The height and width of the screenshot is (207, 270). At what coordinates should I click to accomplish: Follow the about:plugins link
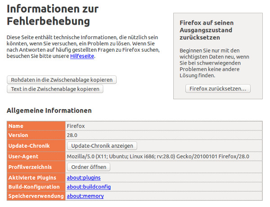tap(85, 178)
